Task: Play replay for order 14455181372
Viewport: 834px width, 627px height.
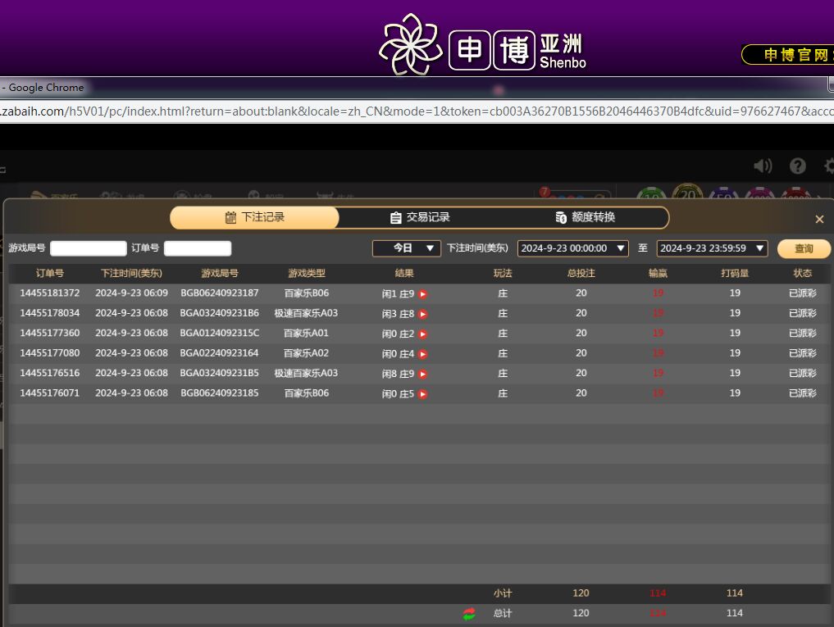Action: tap(423, 294)
